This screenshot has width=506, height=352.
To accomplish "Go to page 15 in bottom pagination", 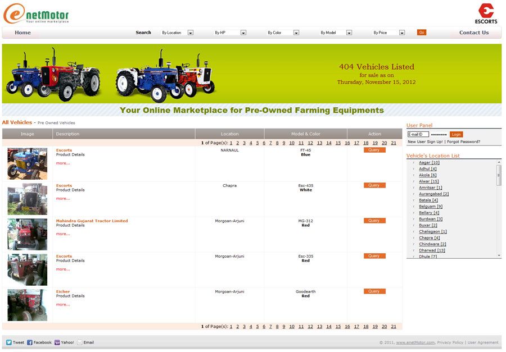I will click(x=338, y=327).
